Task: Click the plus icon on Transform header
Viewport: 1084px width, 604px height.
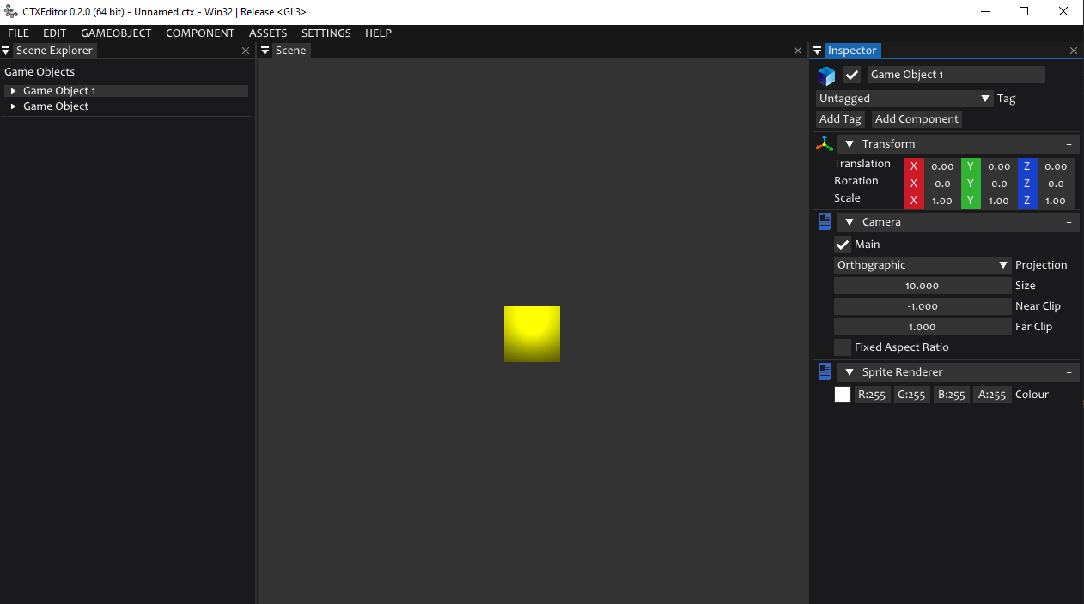Action: [x=1069, y=144]
